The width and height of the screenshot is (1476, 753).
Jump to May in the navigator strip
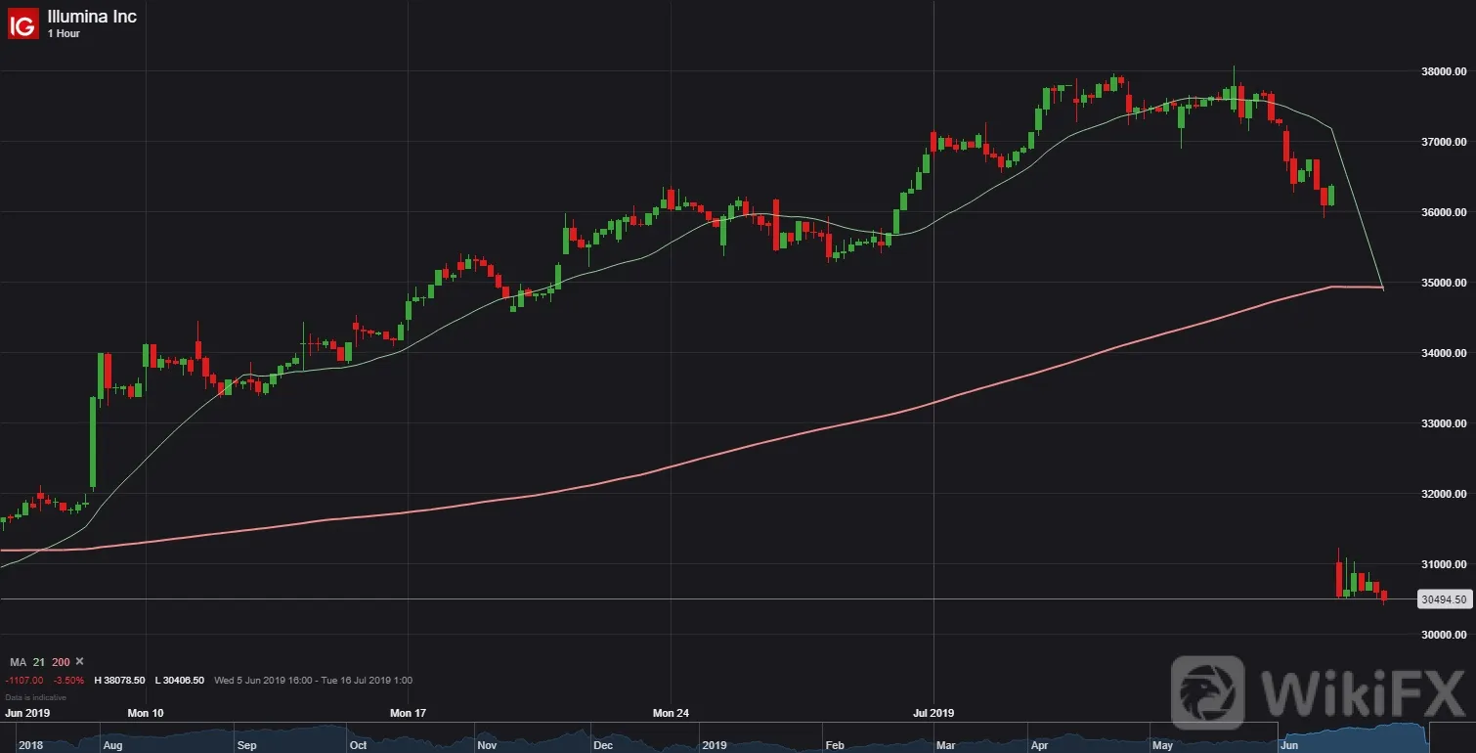[1163, 745]
